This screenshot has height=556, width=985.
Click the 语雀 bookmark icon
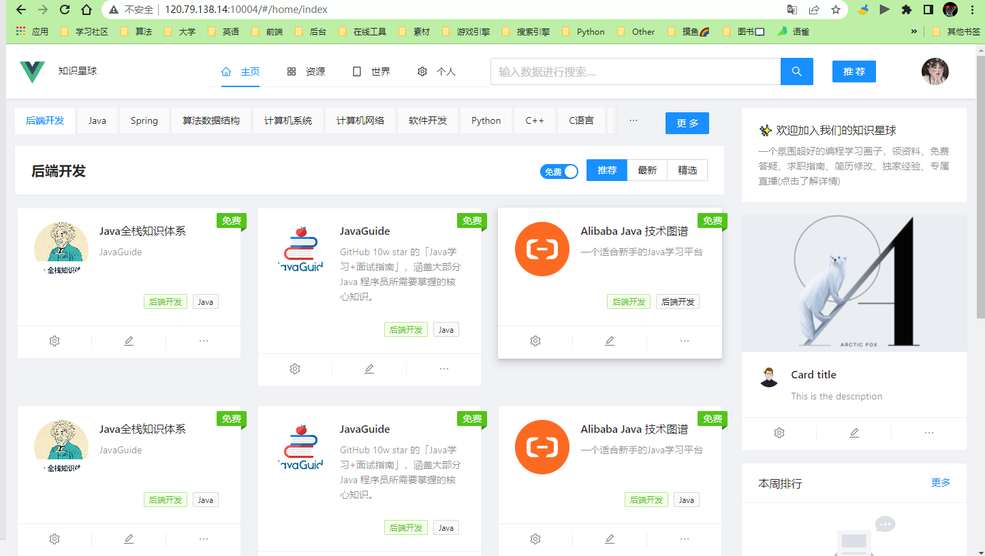click(x=783, y=31)
